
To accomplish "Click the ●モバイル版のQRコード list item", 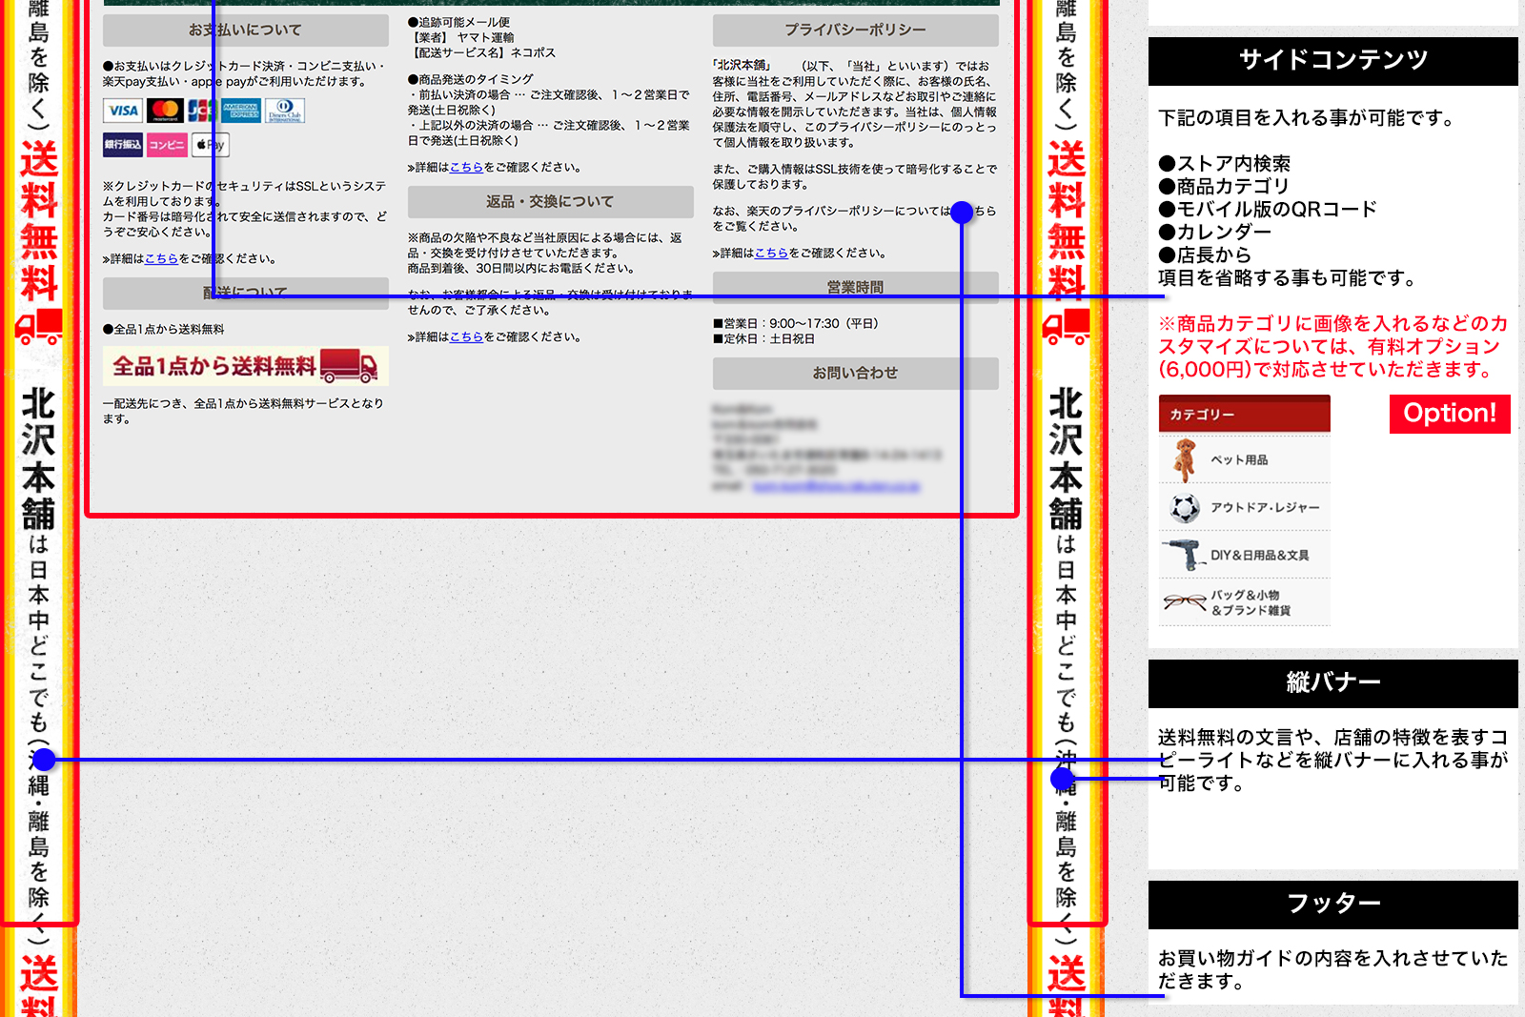I will pos(1268,210).
